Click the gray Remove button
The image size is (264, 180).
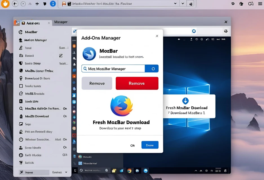[x=97, y=83]
